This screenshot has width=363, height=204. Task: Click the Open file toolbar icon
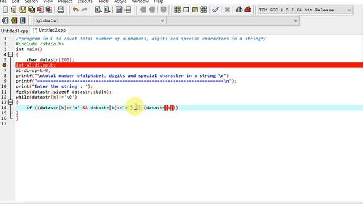click(x=14, y=10)
